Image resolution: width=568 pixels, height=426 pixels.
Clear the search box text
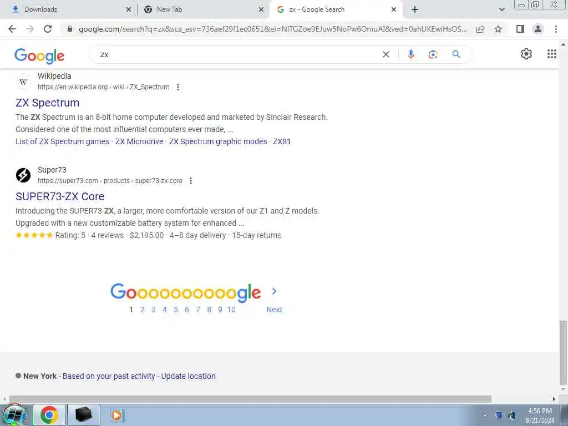[386, 54]
